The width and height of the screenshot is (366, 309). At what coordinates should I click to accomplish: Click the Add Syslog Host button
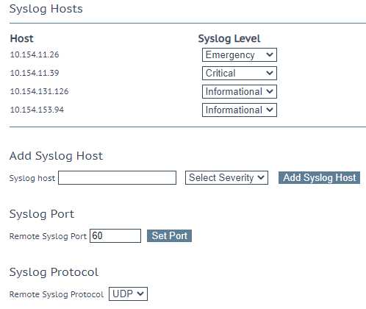[319, 177]
